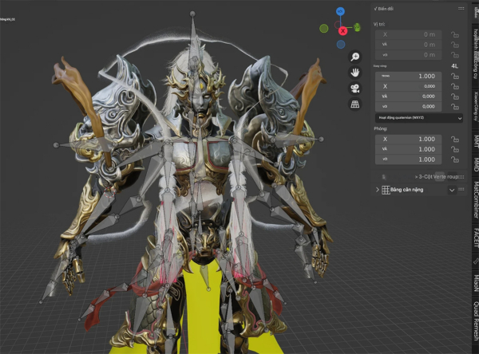Image resolution: width=479 pixels, height=354 pixels.
Task: Expand the Bảng cân nặng panel
Action: tap(377, 190)
